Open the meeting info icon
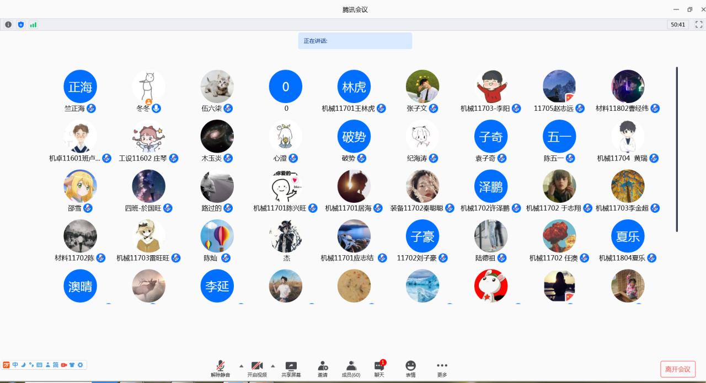706x383 pixels. tap(8, 25)
